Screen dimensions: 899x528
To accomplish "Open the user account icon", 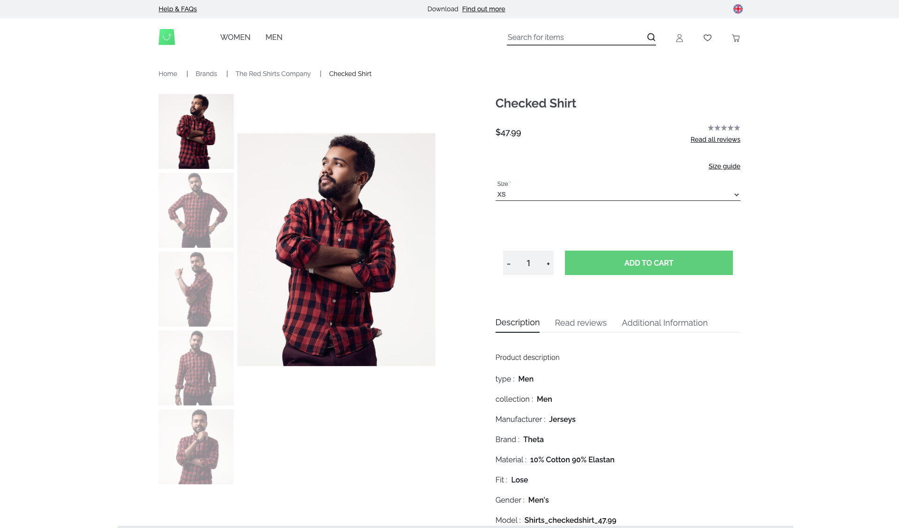I will point(679,38).
